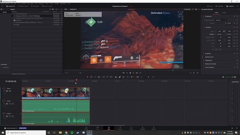
Task: Click the horizontal Flip button
Action: pos(216,49)
